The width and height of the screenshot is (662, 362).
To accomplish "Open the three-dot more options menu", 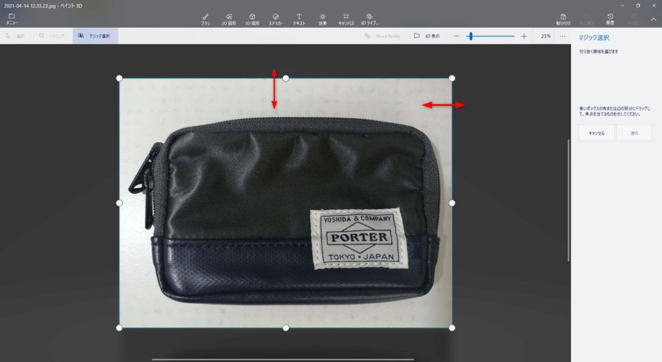I will point(562,36).
